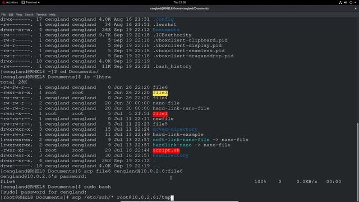This screenshot has width=359, height=202.
Task: Open the Terminal menu in menu bar
Action: pyautogui.click(x=41, y=15)
